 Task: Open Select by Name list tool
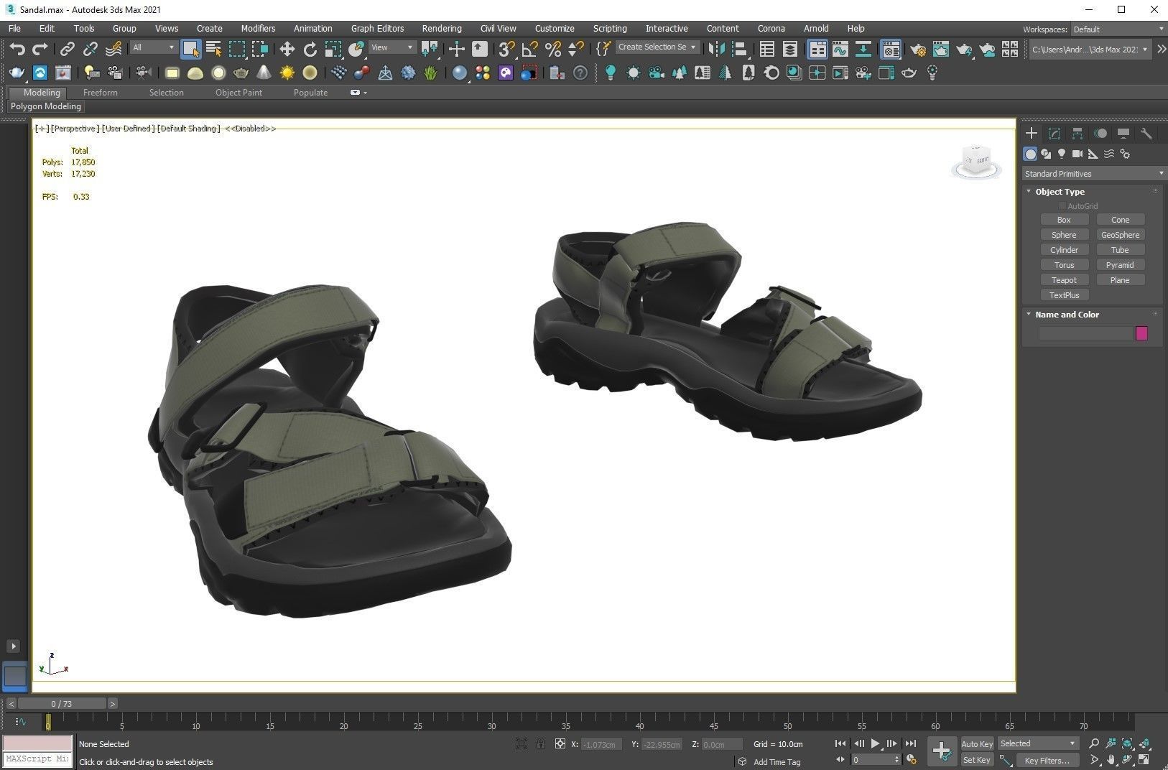(x=213, y=49)
